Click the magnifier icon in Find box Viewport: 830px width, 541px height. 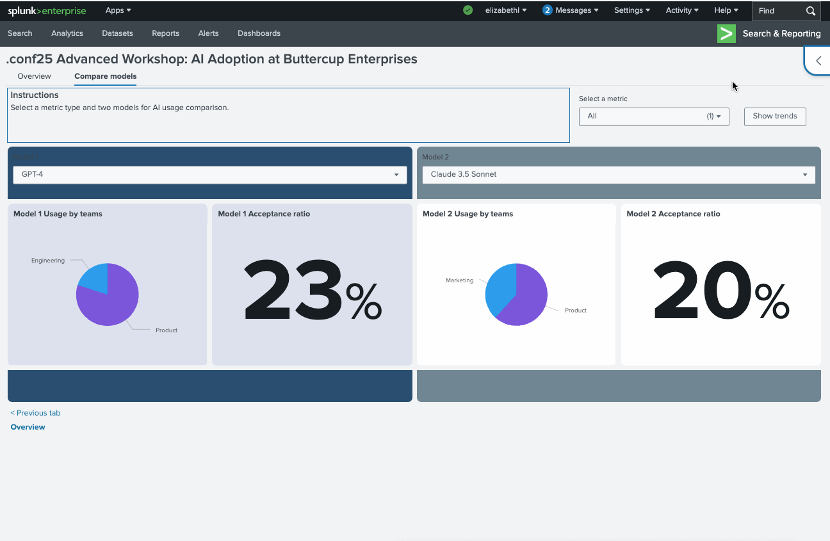pyautogui.click(x=811, y=11)
